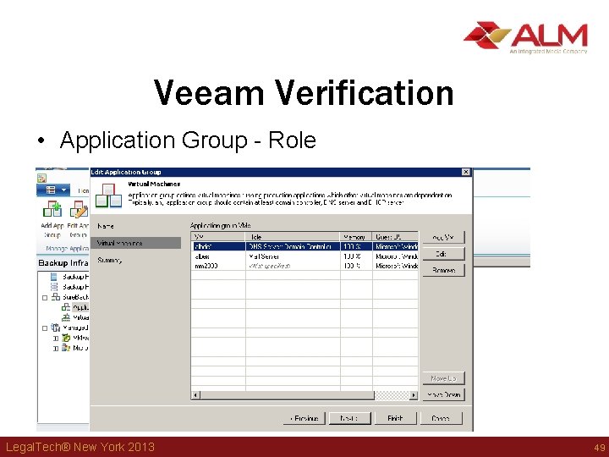Image resolution: width=609 pixels, height=457 pixels.
Task: Click the Managed servers node icon
Action: pyautogui.click(x=56, y=328)
